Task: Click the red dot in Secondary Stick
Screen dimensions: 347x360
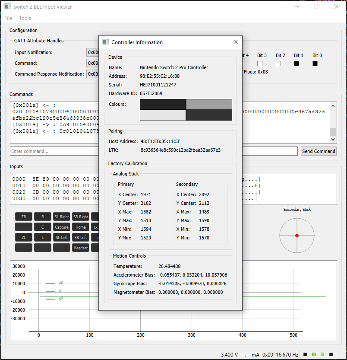Action: coord(297,236)
